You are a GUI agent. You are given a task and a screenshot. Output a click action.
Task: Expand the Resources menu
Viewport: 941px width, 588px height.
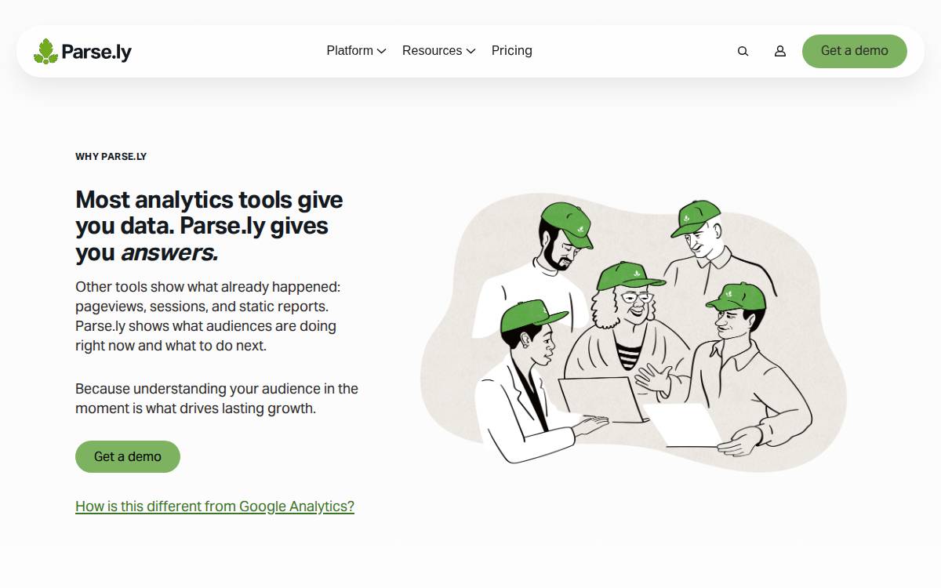[438, 50]
